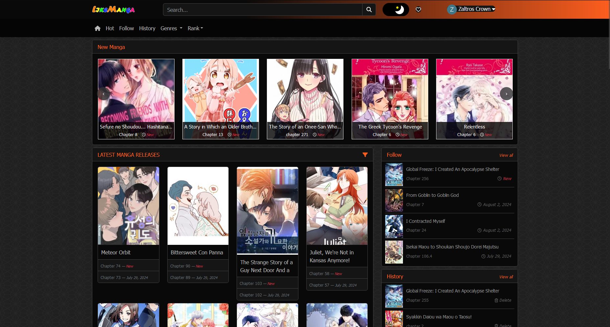Open Chapter 106.4 in Follow list
The width and height of the screenshot is (610, 327).
[419, 256]
